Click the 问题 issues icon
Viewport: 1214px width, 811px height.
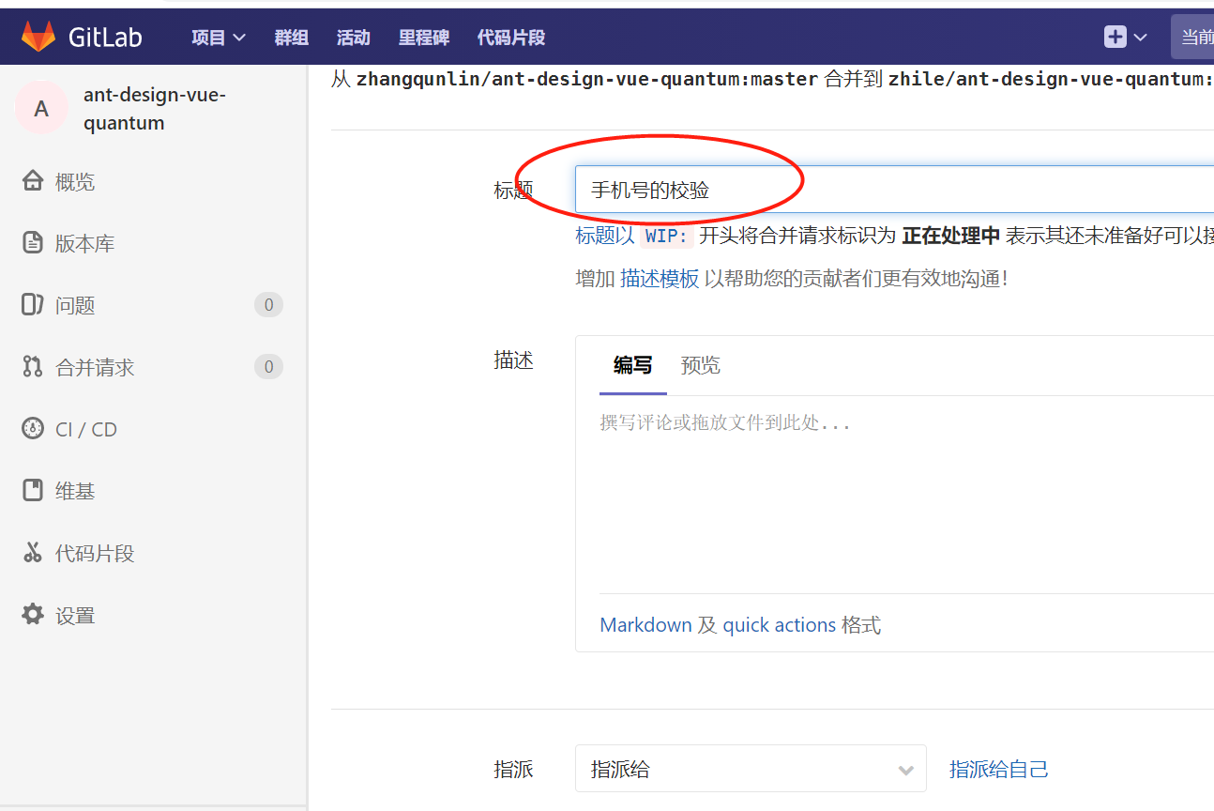33,304
